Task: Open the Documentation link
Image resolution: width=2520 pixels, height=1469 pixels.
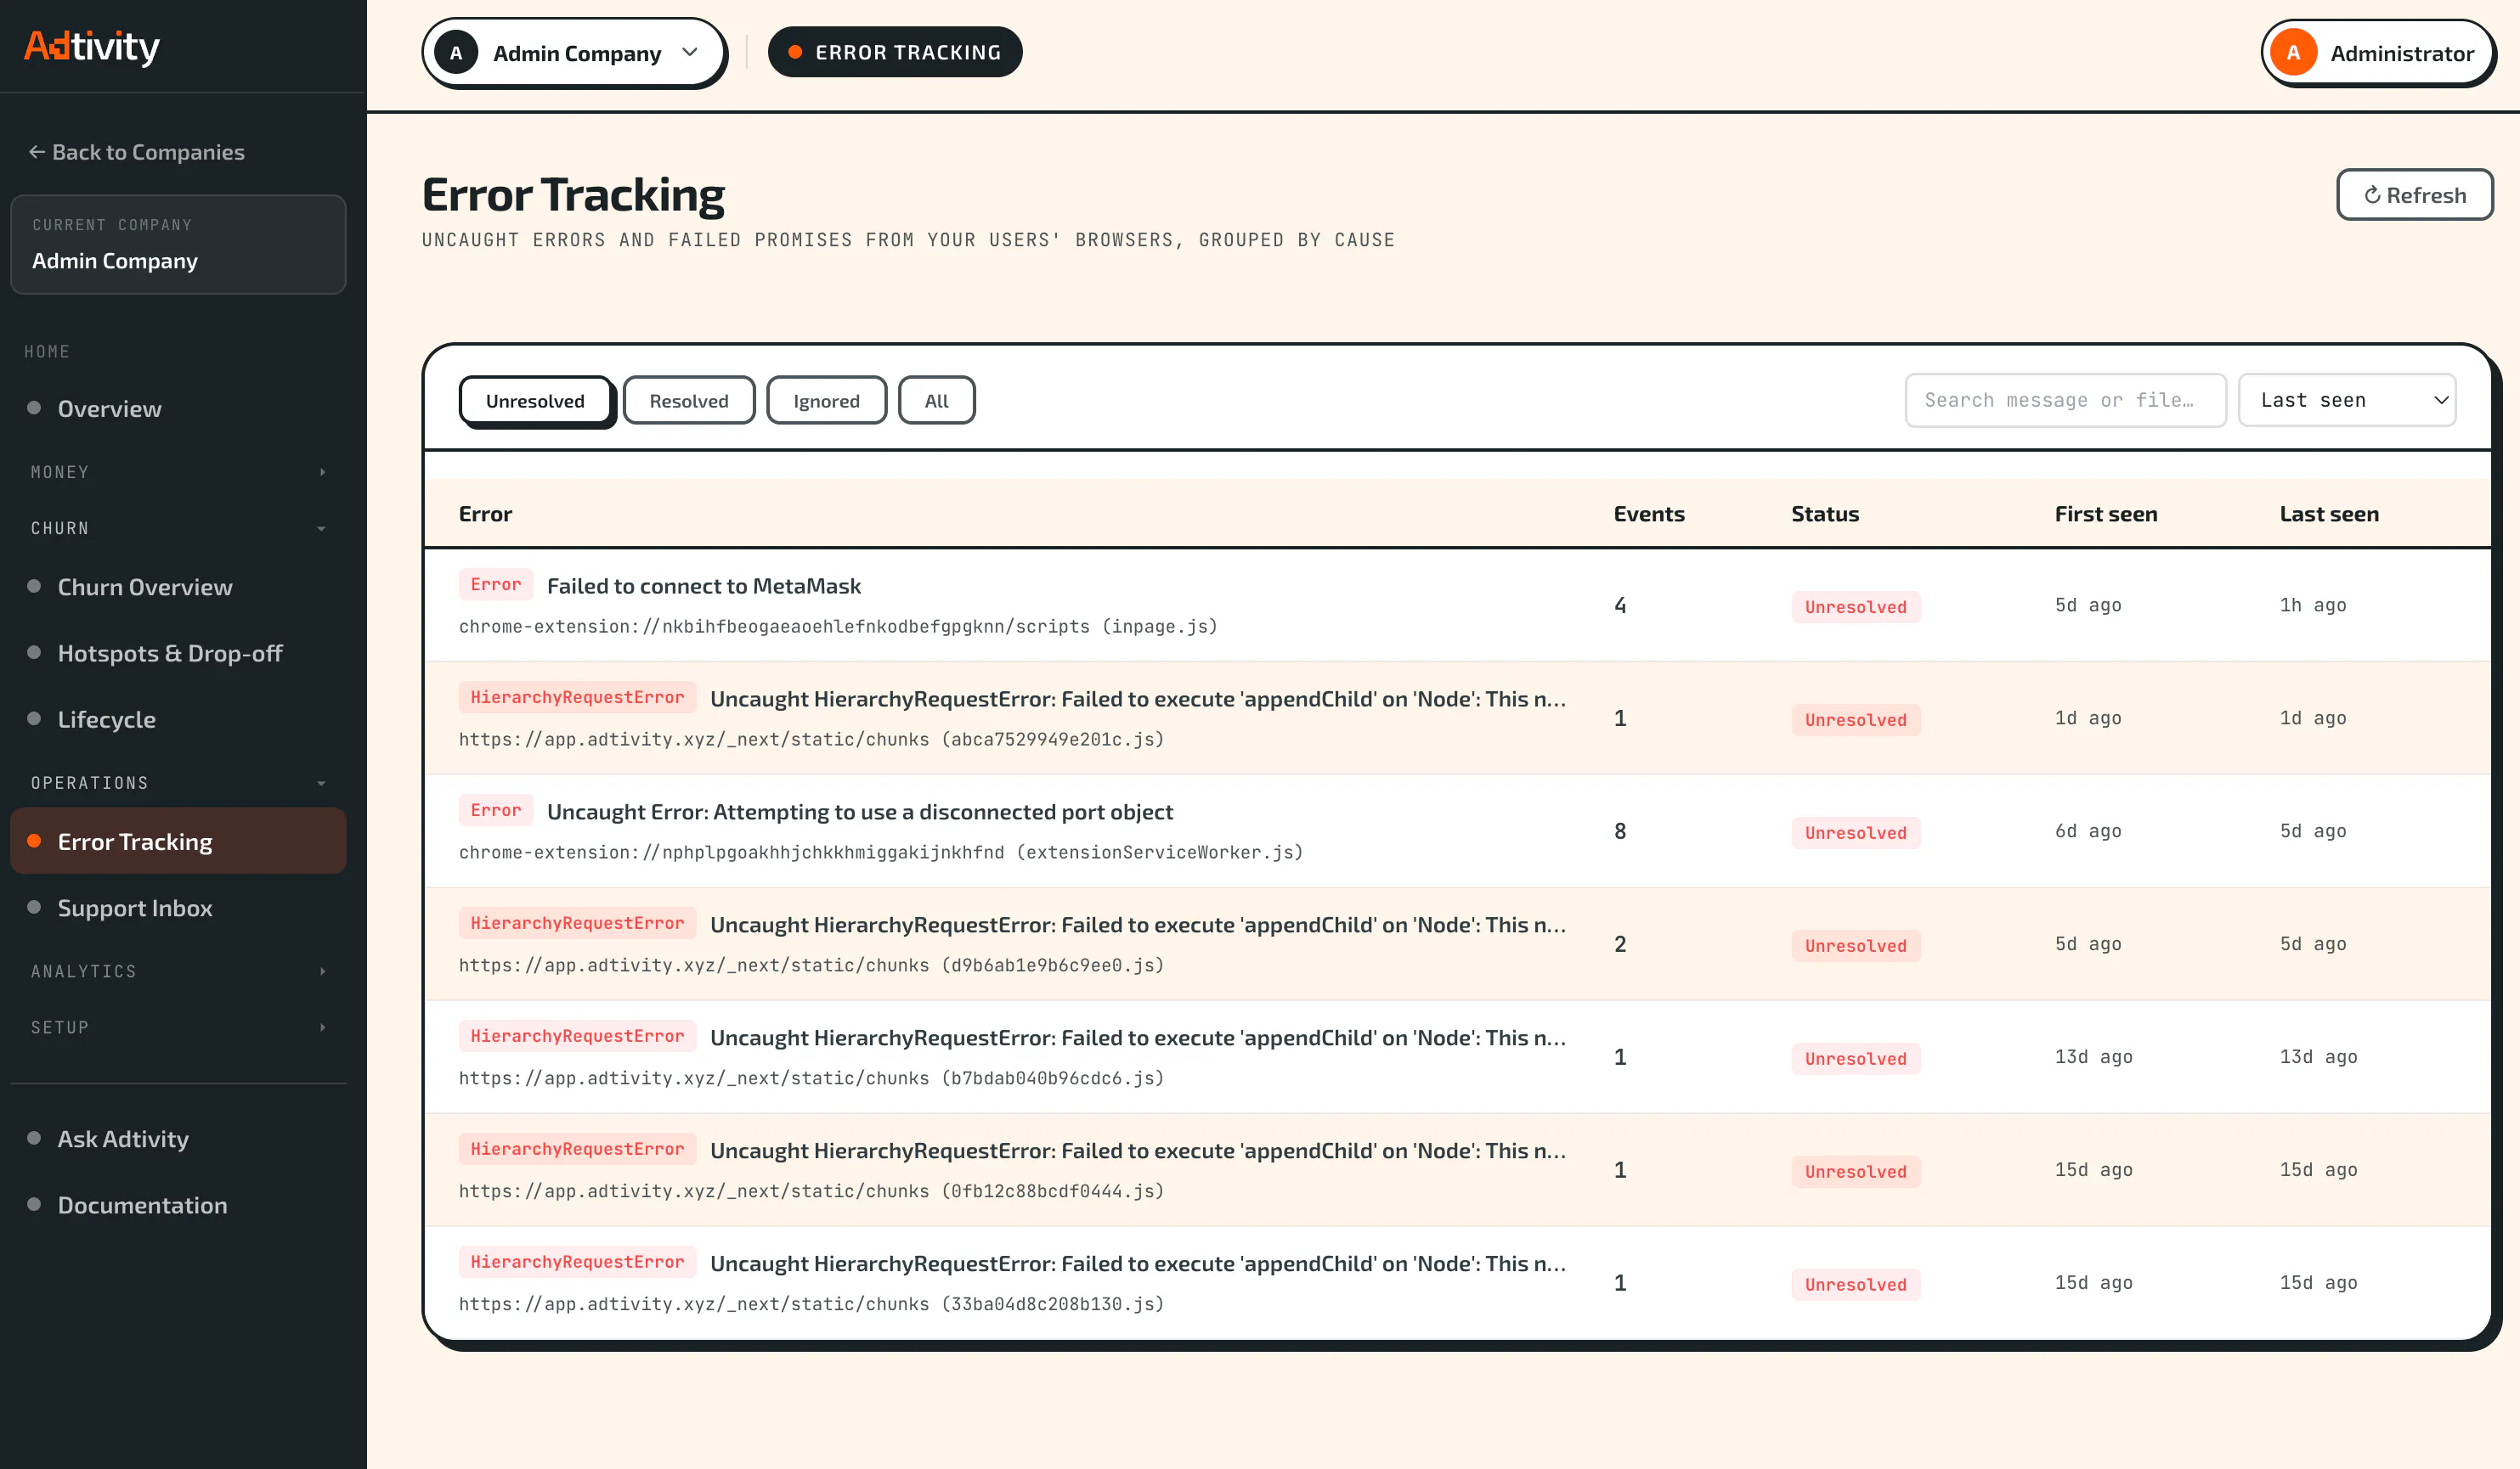Action: (178, 1205)
